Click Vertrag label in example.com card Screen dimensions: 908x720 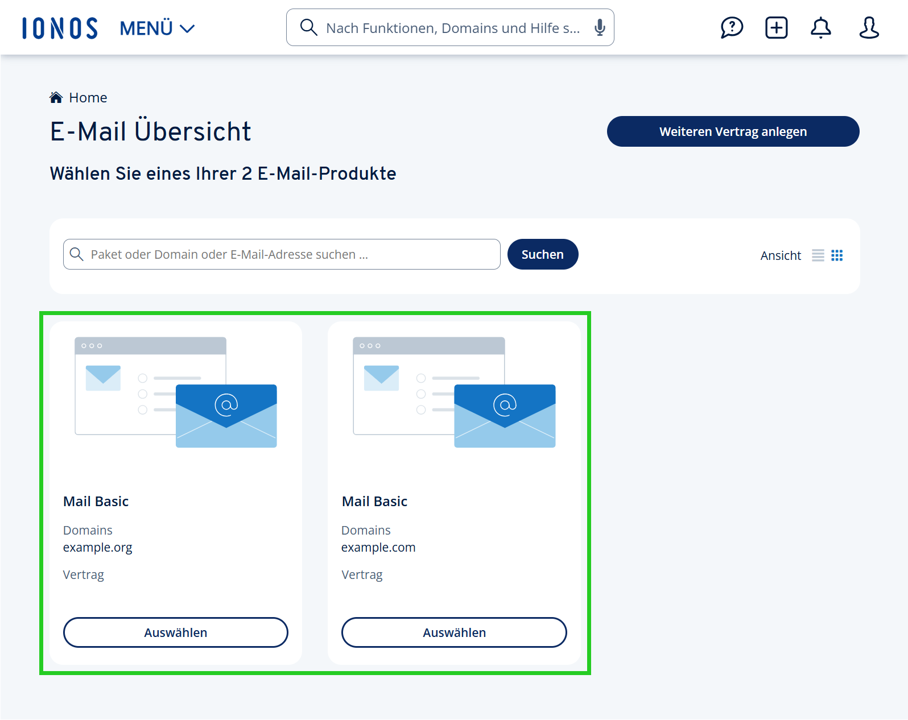click(362, 575)
